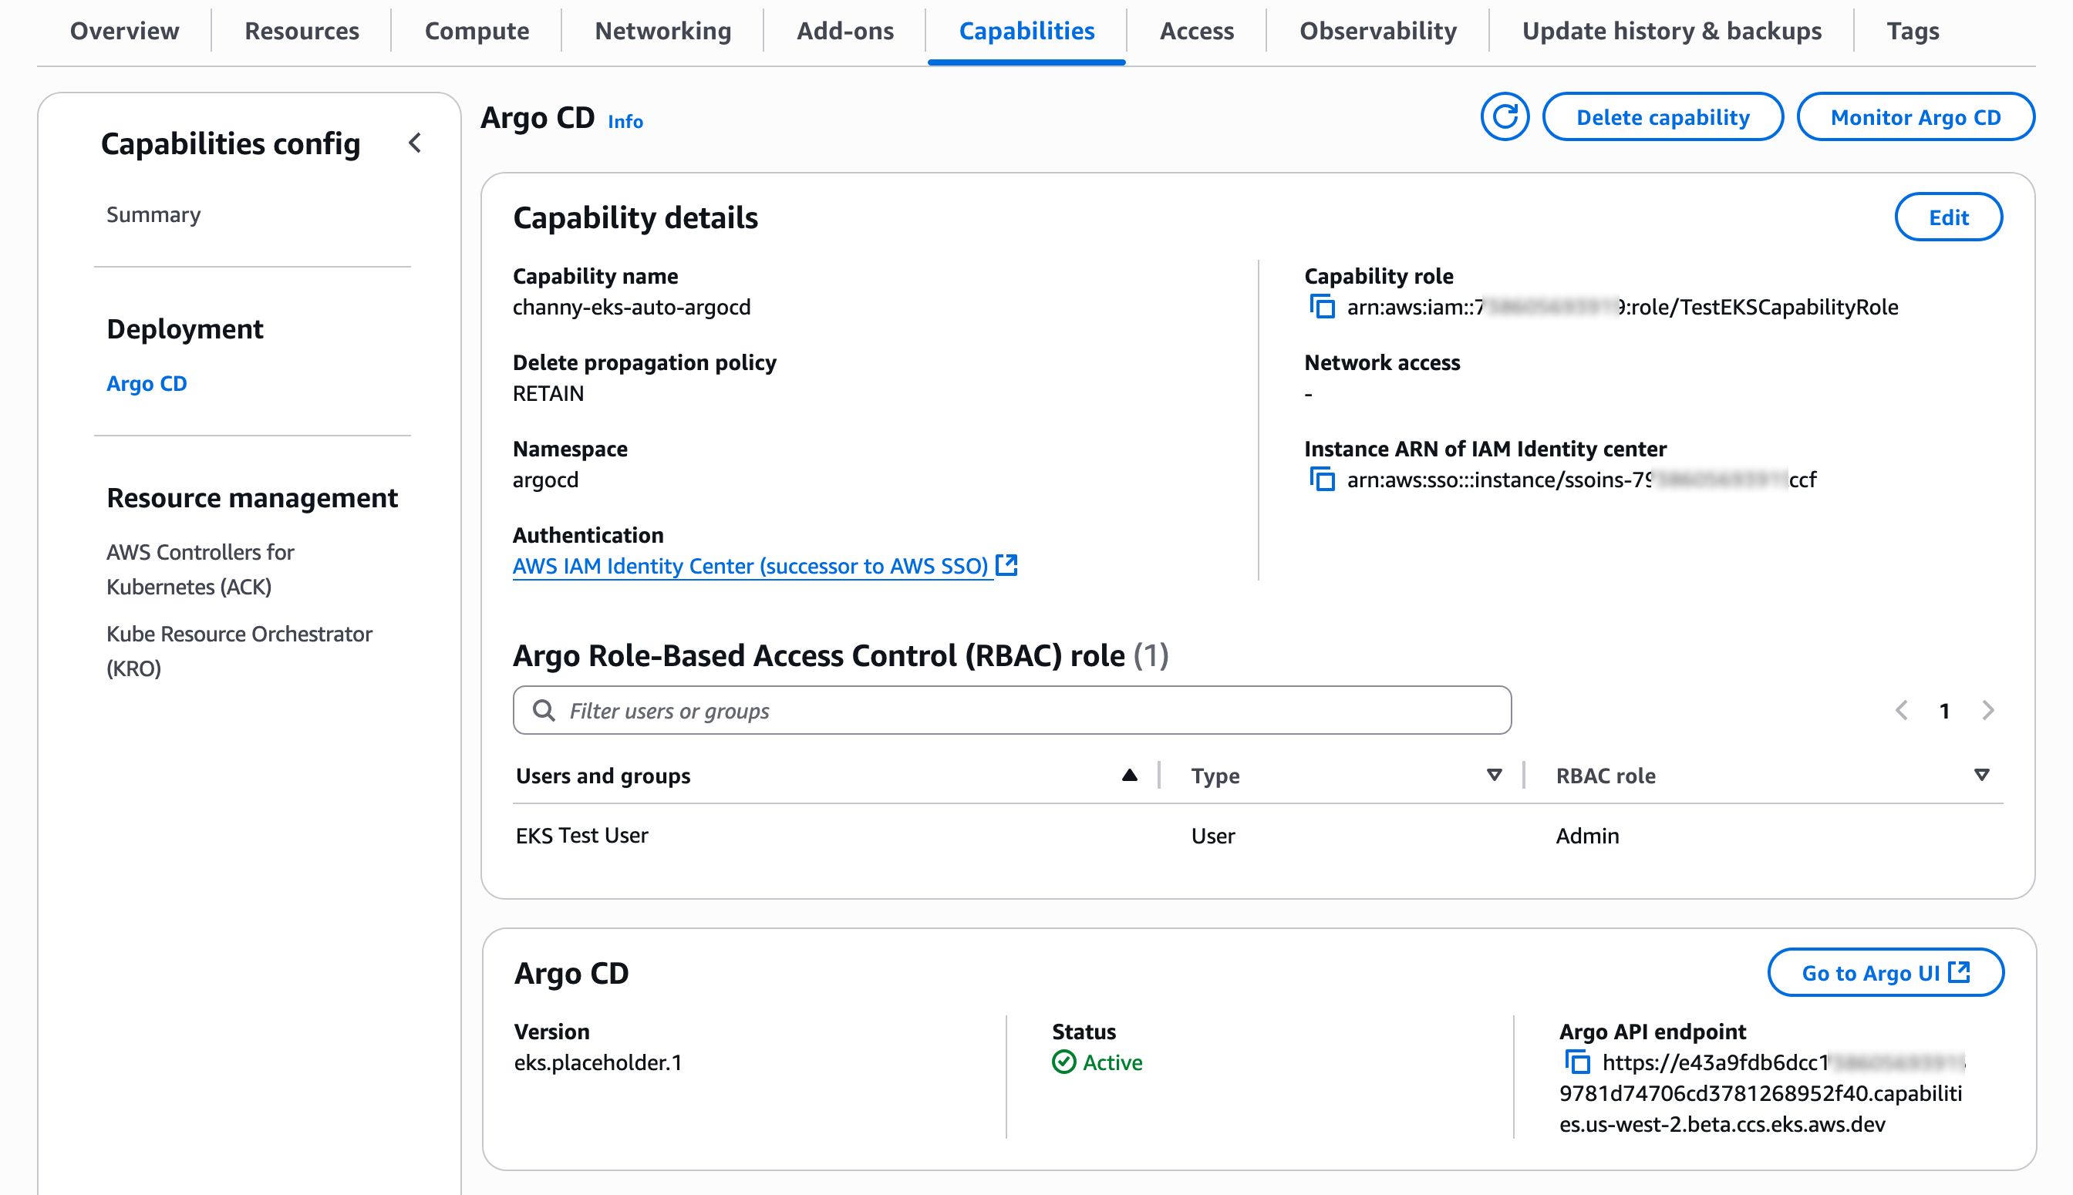Open AWS IAM Identity Center link

click(x=750, y=565)
